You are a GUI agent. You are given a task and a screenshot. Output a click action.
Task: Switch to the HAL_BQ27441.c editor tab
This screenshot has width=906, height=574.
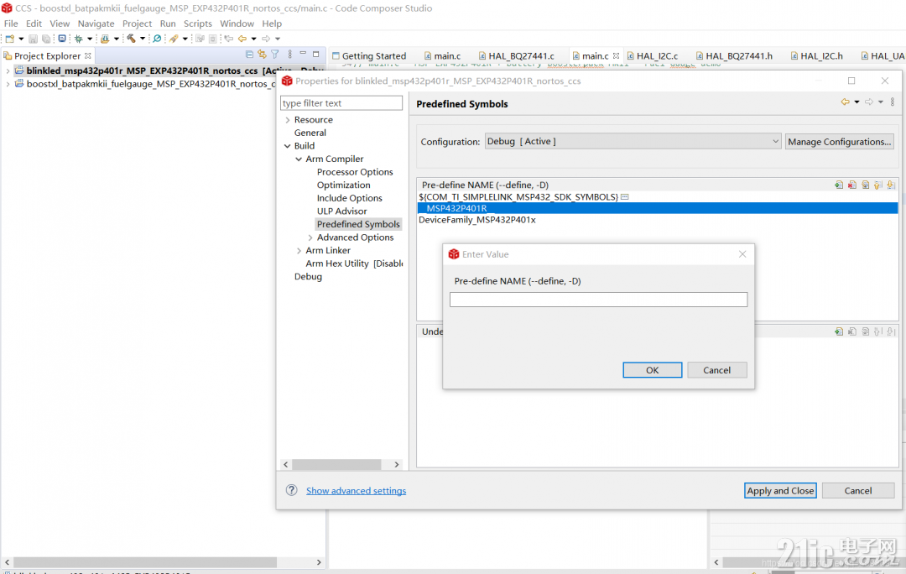click(x=517, y=56)
